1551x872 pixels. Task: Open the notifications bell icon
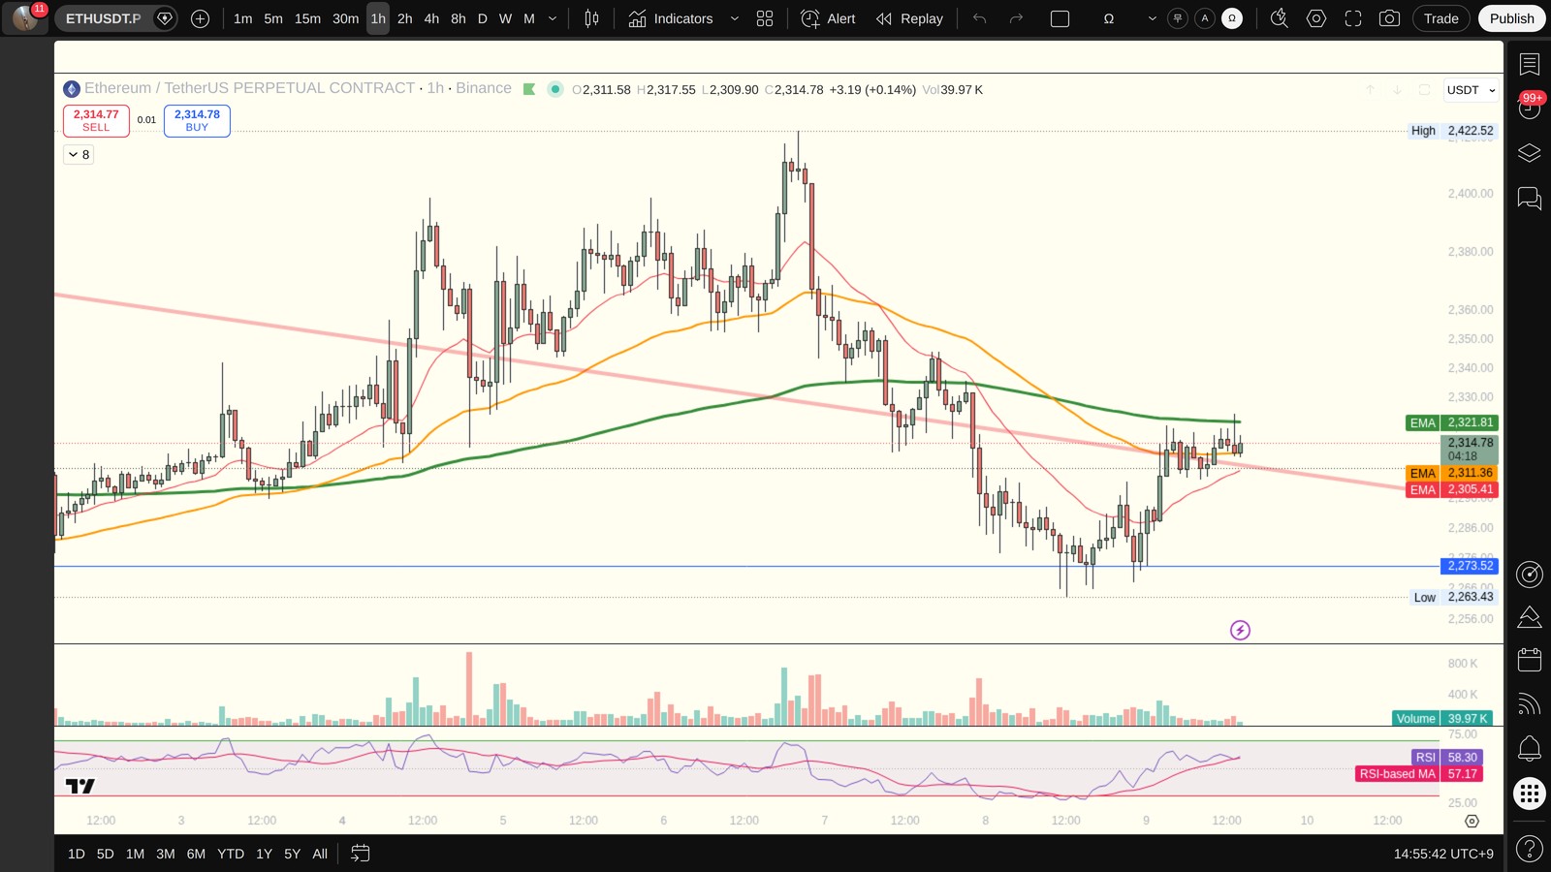[x=1530, y=748]
